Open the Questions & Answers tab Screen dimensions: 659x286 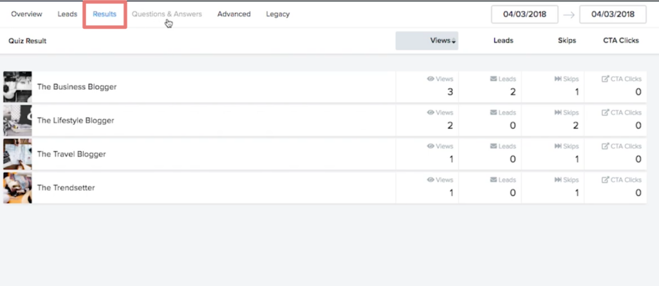(x=167, y=14)
